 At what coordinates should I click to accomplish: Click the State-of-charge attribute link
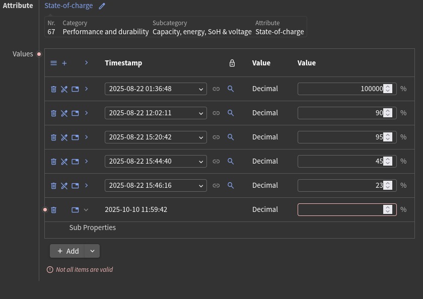click(x=68, y=6)
